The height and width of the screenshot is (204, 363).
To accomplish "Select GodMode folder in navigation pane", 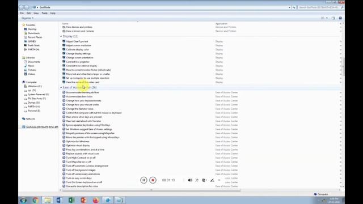I will click(x=42, y=127).
